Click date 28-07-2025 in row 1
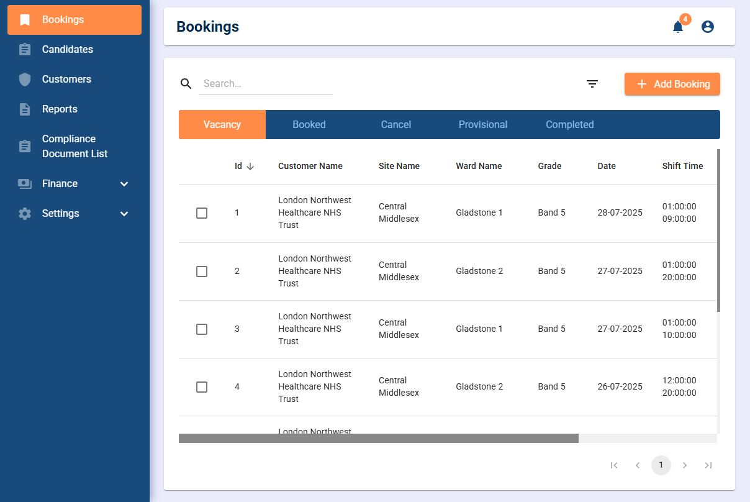 [x=620, y=212]
